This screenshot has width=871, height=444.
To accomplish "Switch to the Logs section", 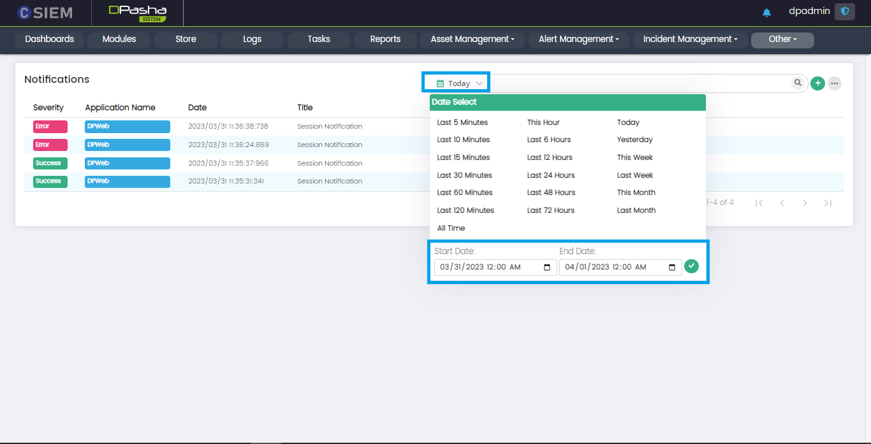I will coord(252,39).
